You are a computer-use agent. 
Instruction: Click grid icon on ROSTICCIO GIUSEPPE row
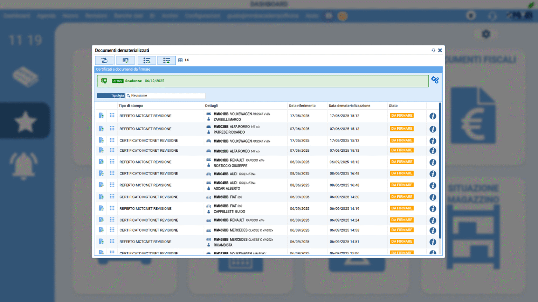[x=112, y=162]
